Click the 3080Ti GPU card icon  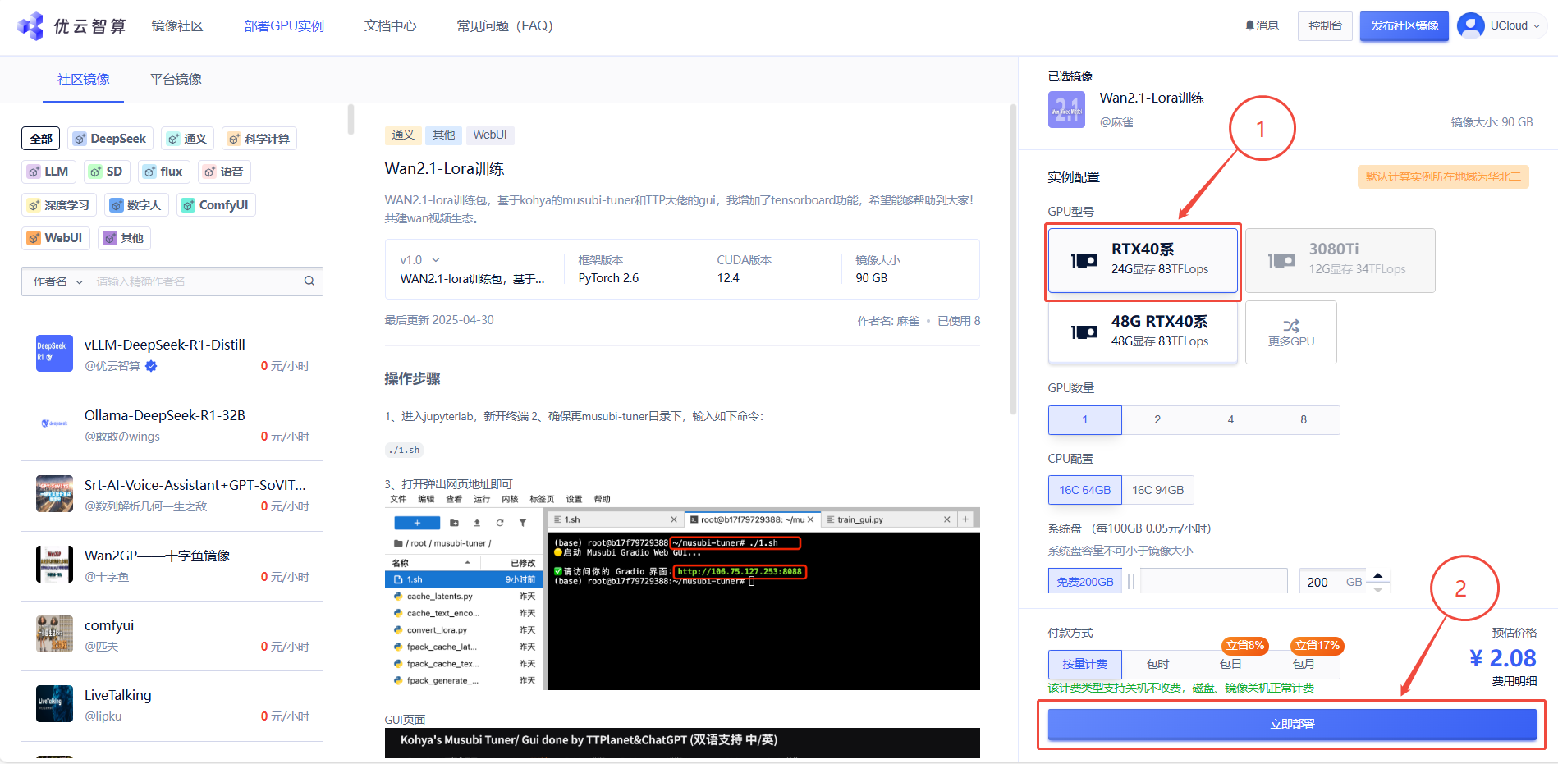pyautogui.click(x=1281, y=261)
